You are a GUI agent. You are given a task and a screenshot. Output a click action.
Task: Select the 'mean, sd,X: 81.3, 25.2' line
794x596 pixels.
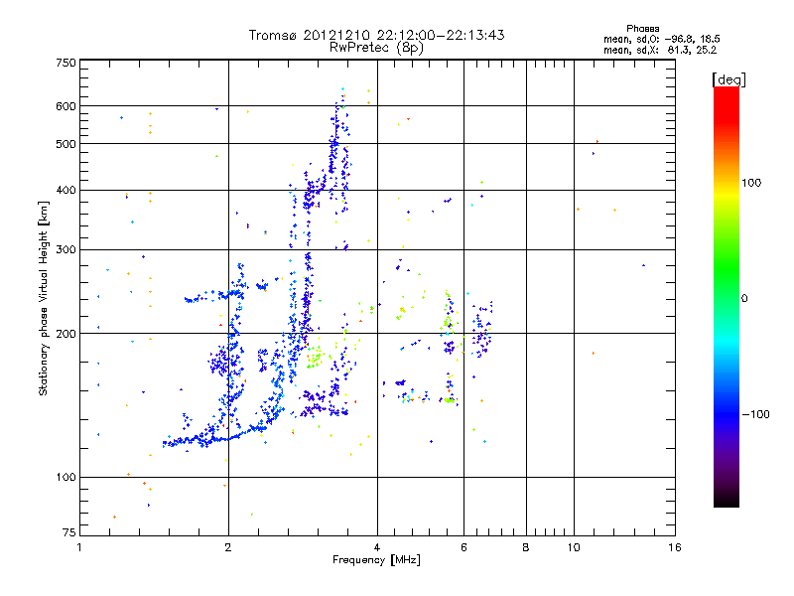coord(660,50)
